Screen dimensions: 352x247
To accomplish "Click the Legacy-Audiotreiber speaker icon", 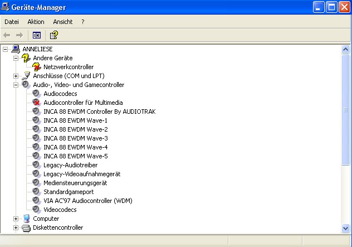I will (x=37, y=165).
